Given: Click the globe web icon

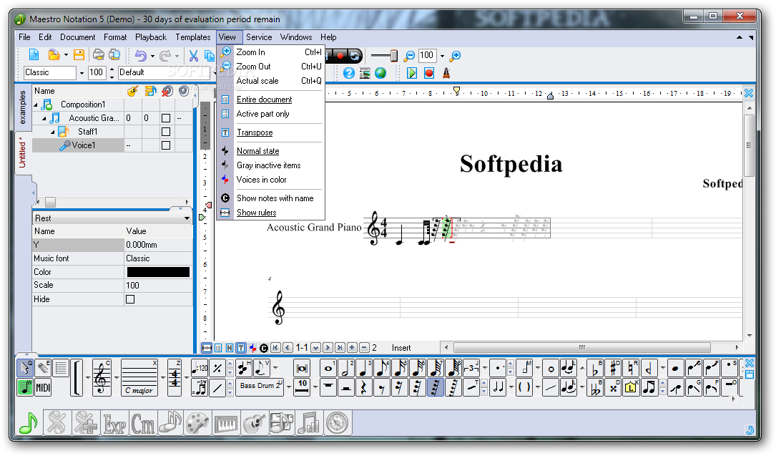Looking at the screenshot, I should point(380,73).
